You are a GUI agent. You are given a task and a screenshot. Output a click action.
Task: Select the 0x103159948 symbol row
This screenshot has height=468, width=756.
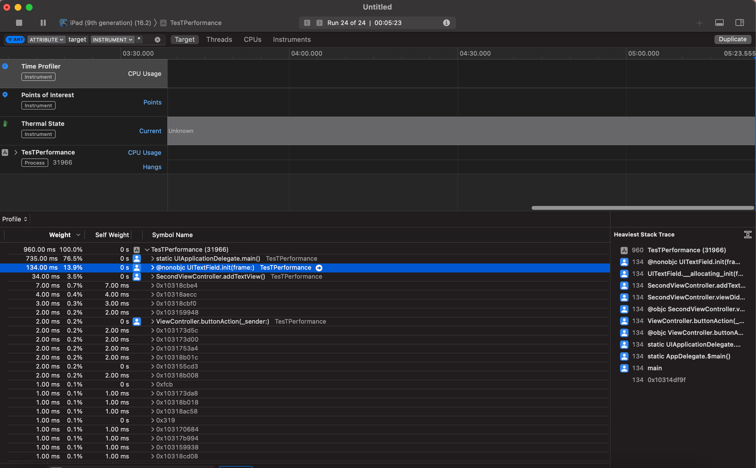pos(309,313)
